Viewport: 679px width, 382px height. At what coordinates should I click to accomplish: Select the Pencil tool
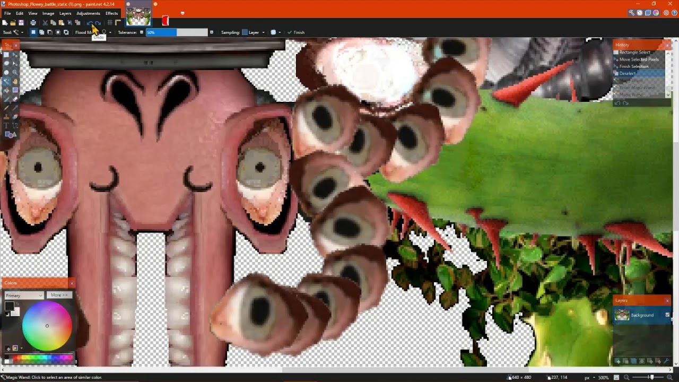pos(6,108)
